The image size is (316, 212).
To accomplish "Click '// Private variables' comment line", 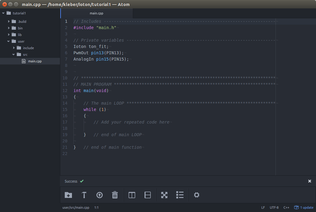I will pos(174,40).
